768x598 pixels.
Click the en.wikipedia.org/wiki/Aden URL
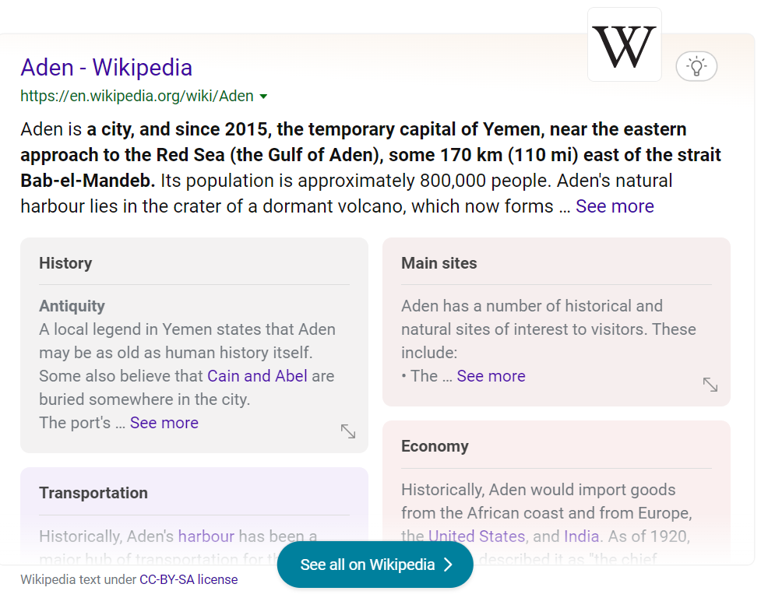coord(137,97)
